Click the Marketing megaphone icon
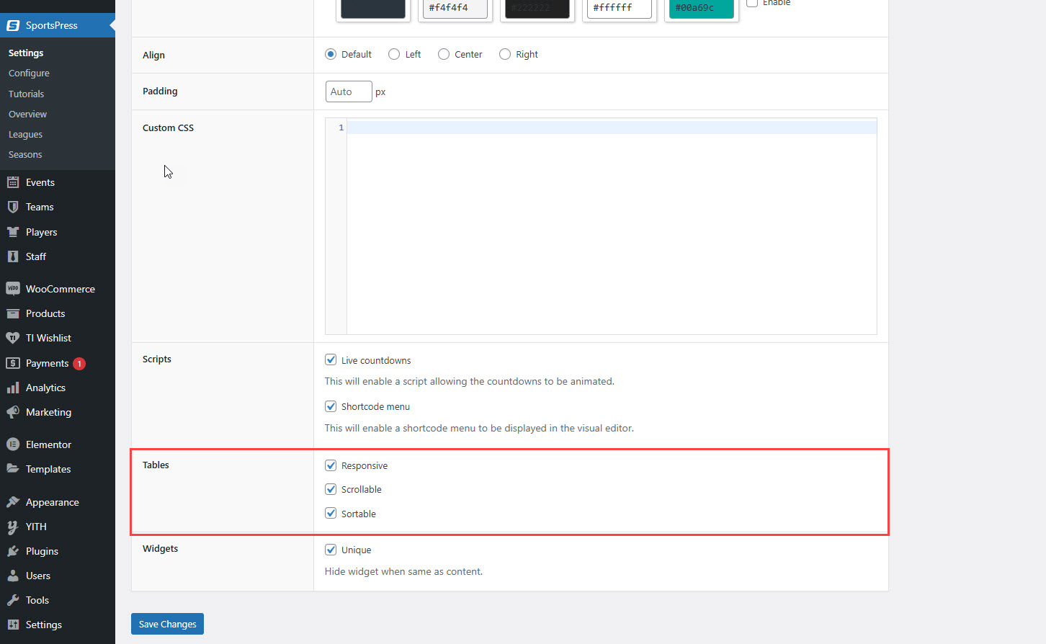1046x644 pixels. click(13, 412)
